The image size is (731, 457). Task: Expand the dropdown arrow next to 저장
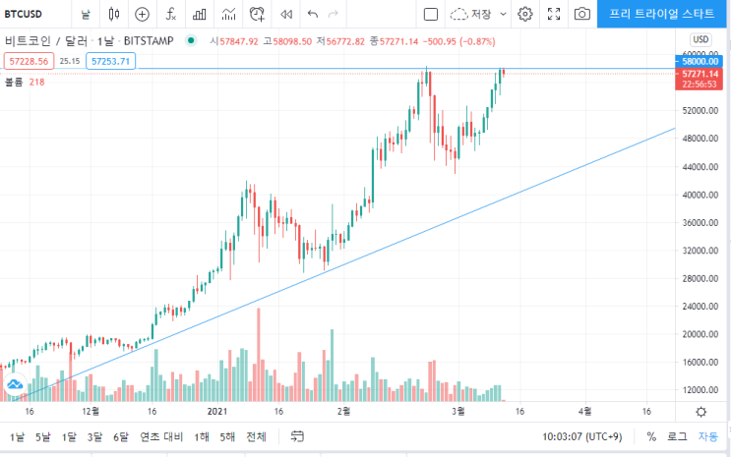pyautogui.click(x=503, y=14)
